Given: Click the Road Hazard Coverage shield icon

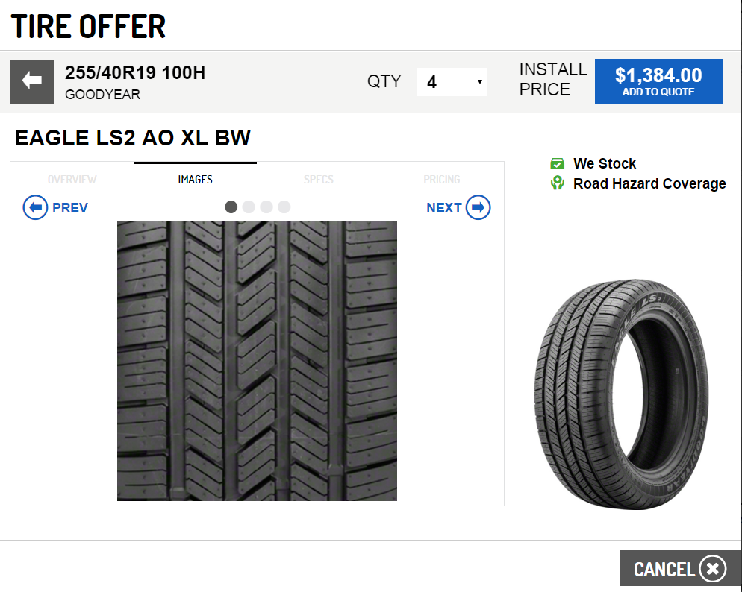Looking at the screenshot, I should 557,183.
